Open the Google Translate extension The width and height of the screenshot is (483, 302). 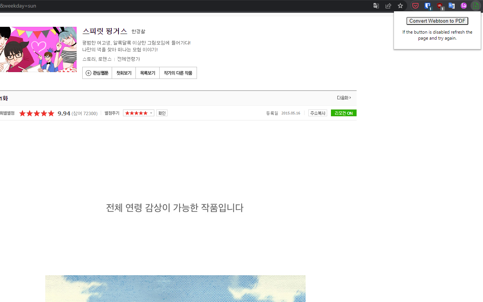click(x=452, y=6)
